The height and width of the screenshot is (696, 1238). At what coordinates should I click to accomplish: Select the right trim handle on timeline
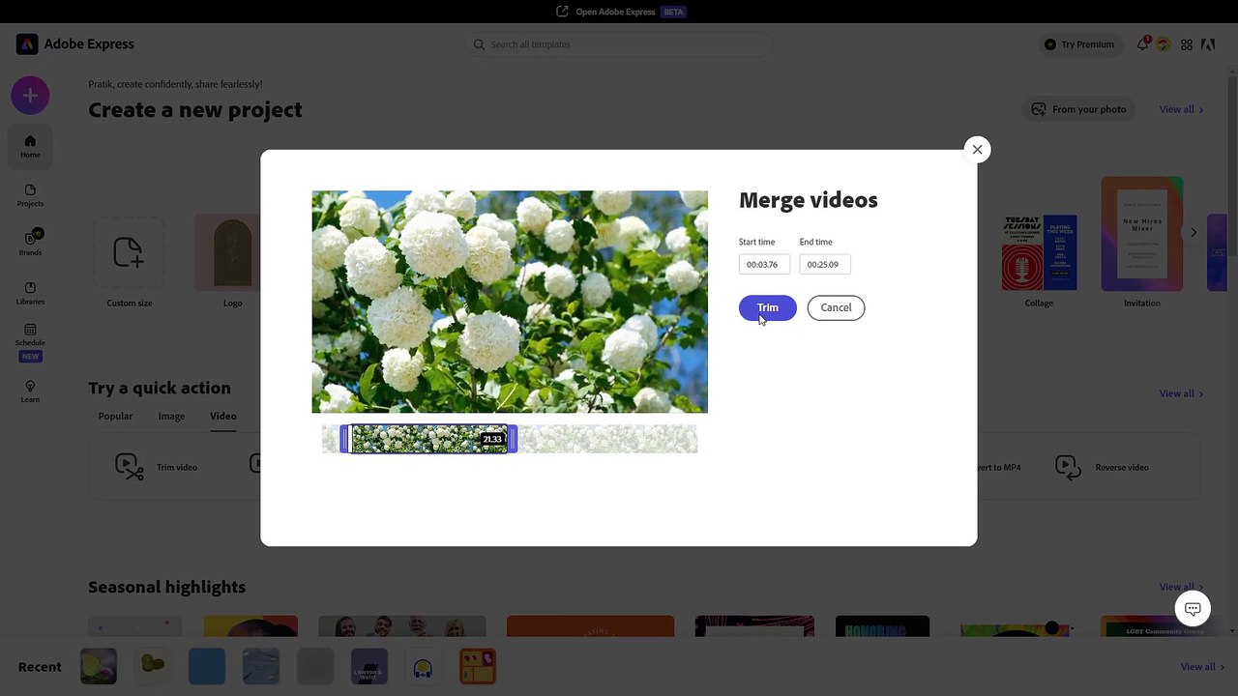point(512,439)
